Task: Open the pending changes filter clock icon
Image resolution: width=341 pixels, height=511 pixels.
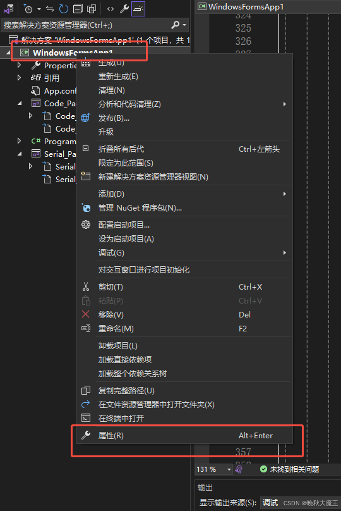Action: (x=28, y=9)
